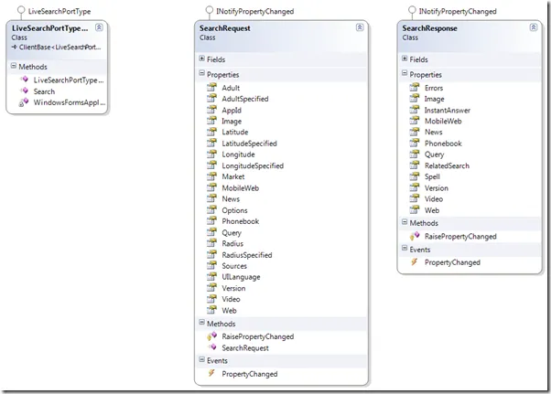Screen dimensions: 551x394
Task: Click the Market property icon
Action: pyautogui.click(x=211, y=176)
